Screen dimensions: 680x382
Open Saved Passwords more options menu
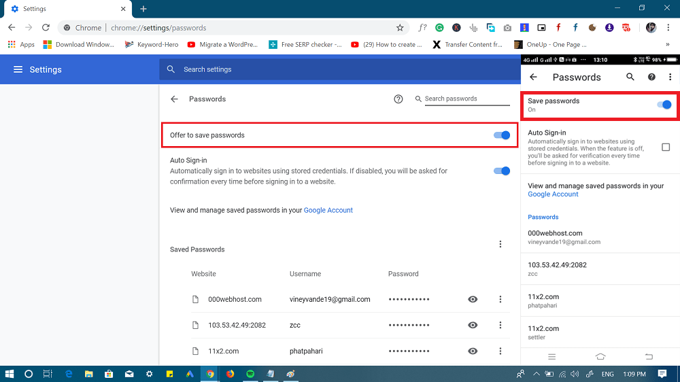pos(500,244)
